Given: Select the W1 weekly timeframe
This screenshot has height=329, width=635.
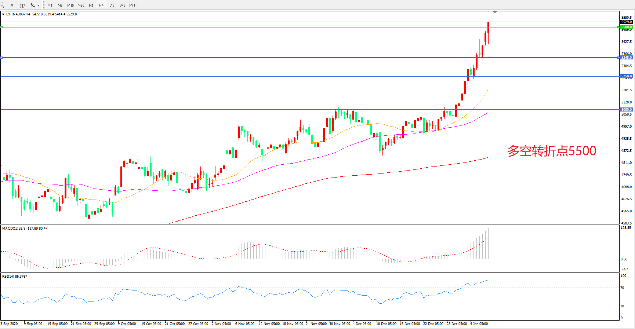Looking at the screenshot, I should [122, 5].
